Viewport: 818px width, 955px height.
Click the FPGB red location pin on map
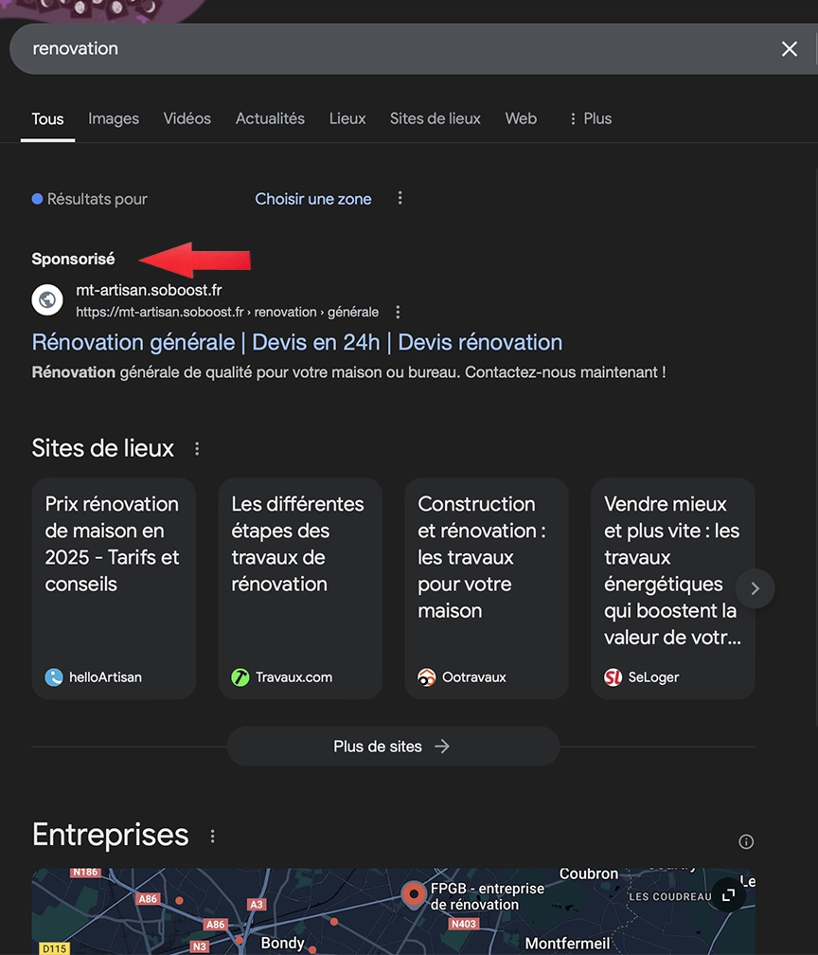(x=413, y=892)
